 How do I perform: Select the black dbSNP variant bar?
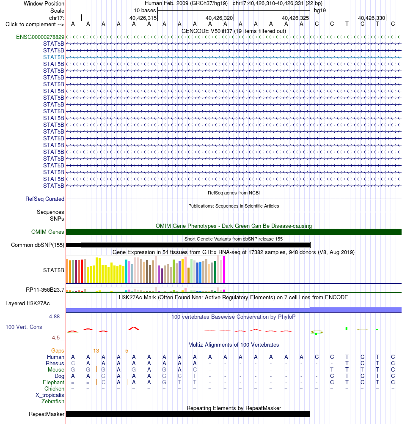click(188, 245)
